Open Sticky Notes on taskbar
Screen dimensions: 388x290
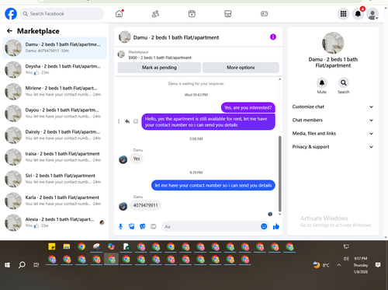coord(52,246)
